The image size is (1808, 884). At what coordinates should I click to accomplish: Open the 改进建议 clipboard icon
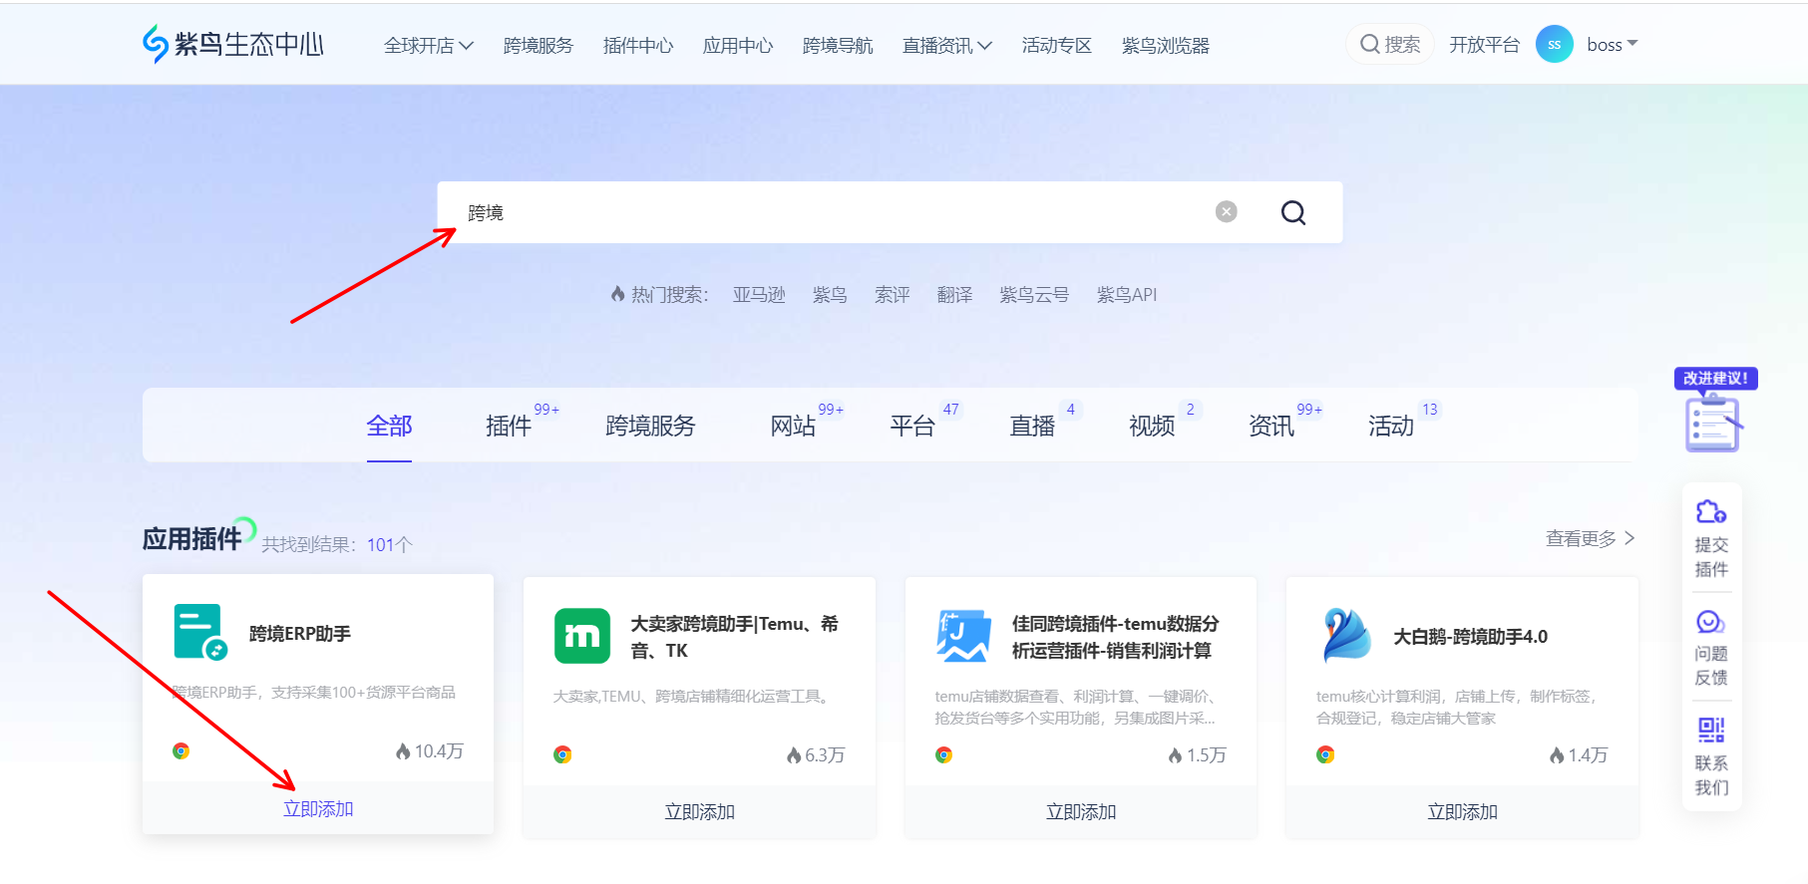coord(1712,423)
